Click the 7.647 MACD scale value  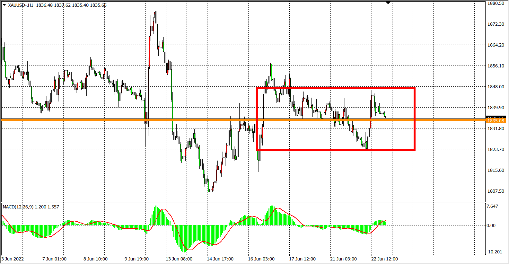pos(493,206)
